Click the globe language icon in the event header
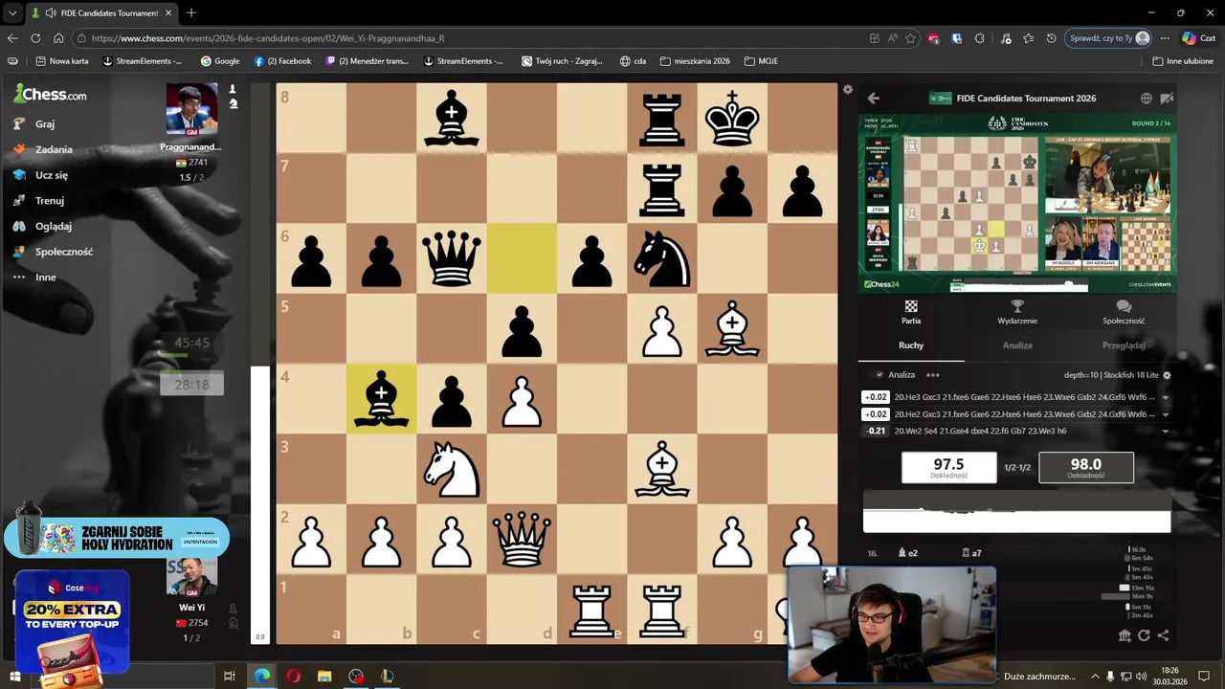The height and width of the screenshot is (689, 1225). point(1146,98)
